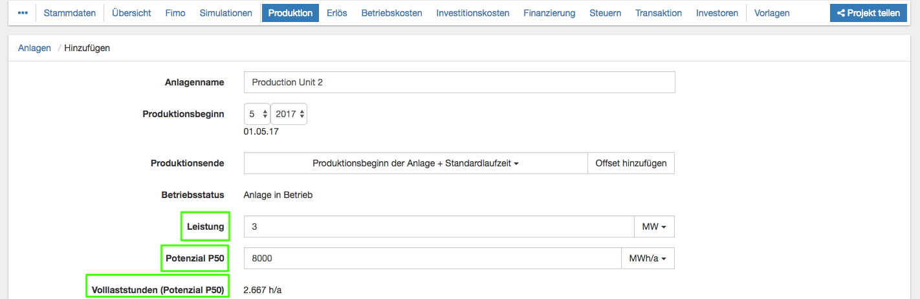Image resolution: width=920 pixels, height=299 pixels.
Task: Open the Finanzierung tab
Action: [x=549, y=13]
